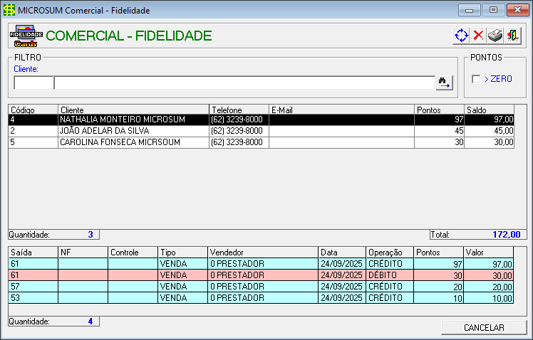Click the client name search field
Screen dimensions: 533x340
[x=244, y=83]
